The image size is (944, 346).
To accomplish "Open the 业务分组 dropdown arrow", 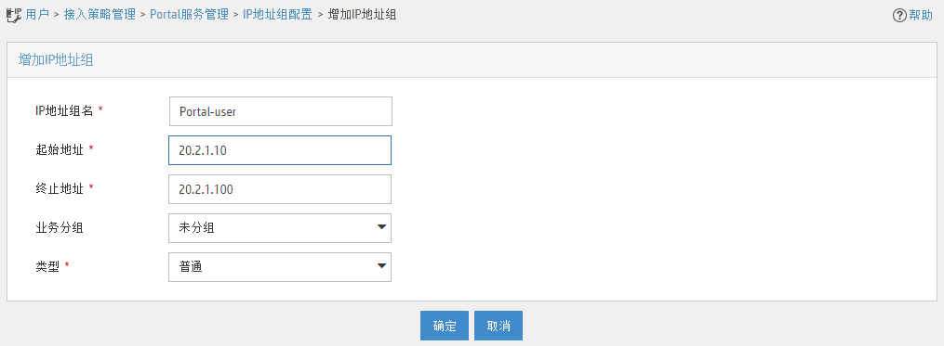I will coord(381,227).
